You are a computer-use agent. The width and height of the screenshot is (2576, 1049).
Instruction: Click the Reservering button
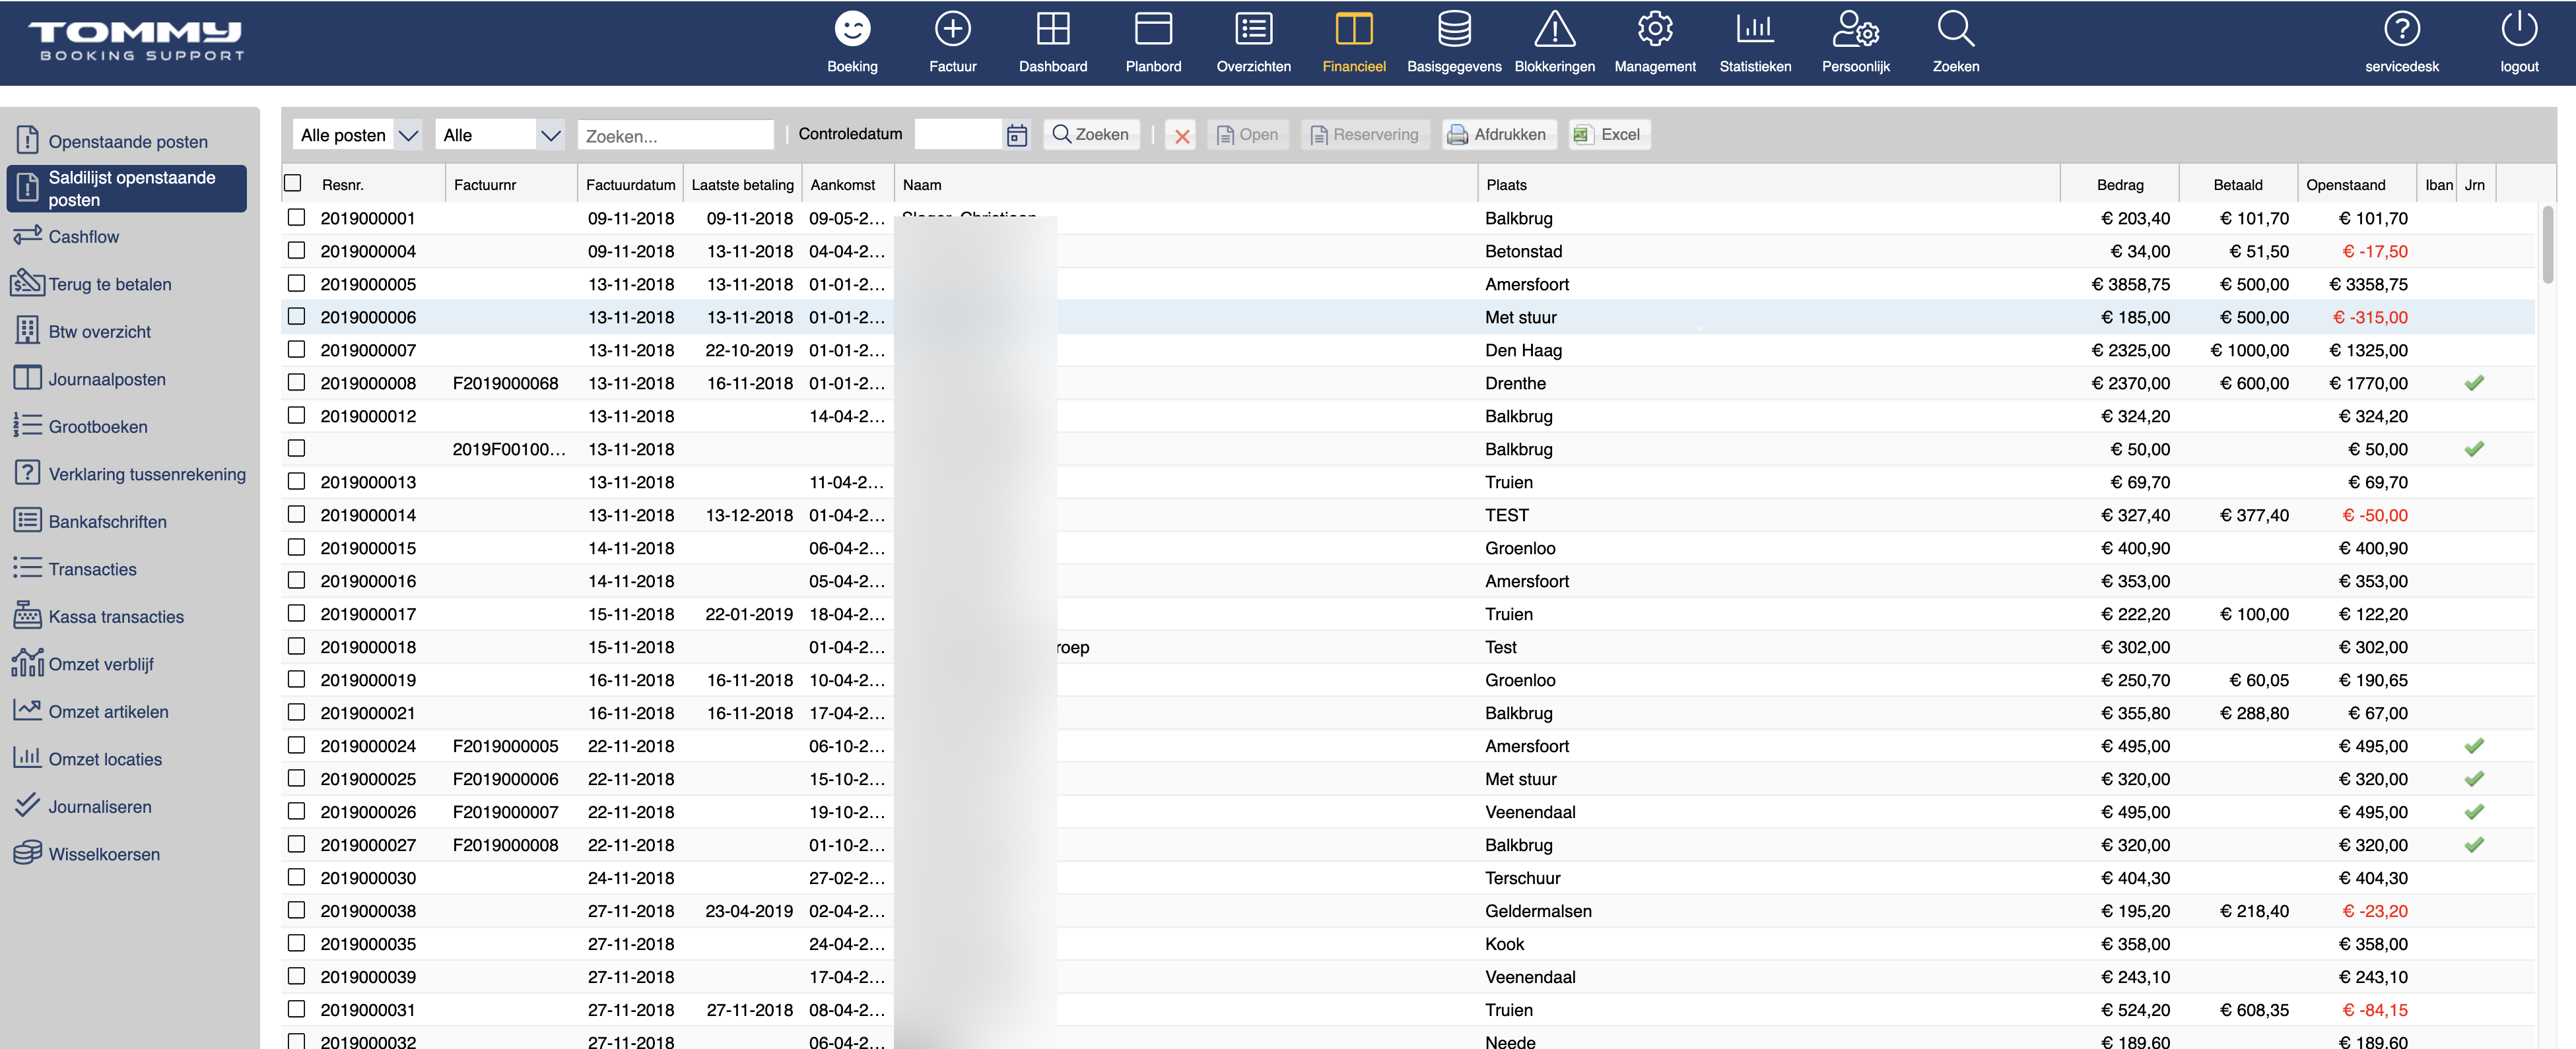tap(1364, 135)
